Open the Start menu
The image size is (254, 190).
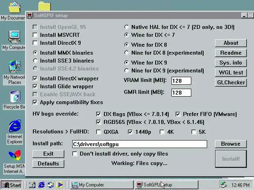coord(12,185)
